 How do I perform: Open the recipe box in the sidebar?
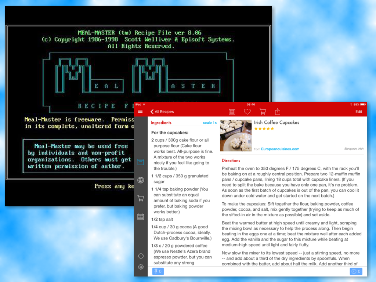click(141, 162)
